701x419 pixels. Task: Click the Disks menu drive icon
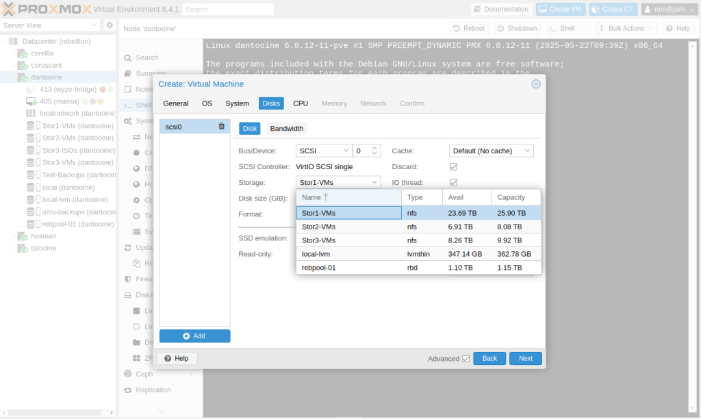[x=128, y=295]
